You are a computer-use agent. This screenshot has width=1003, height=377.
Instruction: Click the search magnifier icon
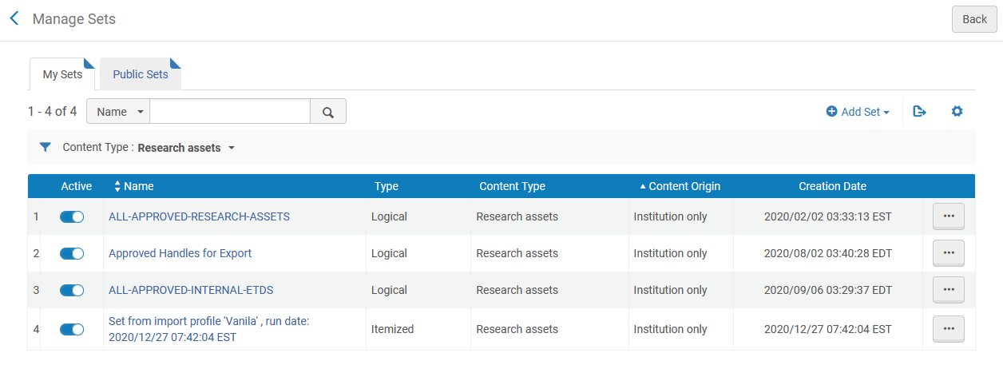tap(328, 112)
